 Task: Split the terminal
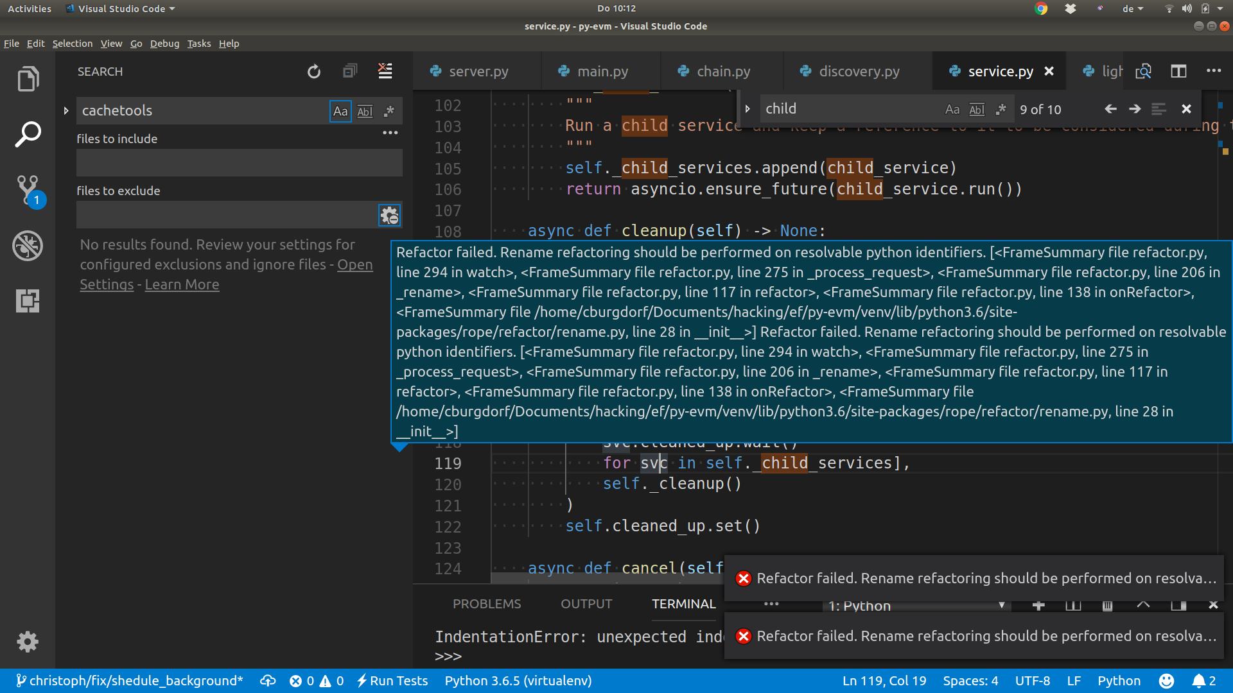tap(1073, 605)
